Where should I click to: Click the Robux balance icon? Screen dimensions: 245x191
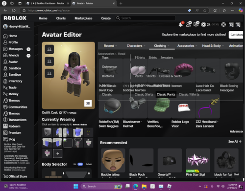(x=203, y=24)
